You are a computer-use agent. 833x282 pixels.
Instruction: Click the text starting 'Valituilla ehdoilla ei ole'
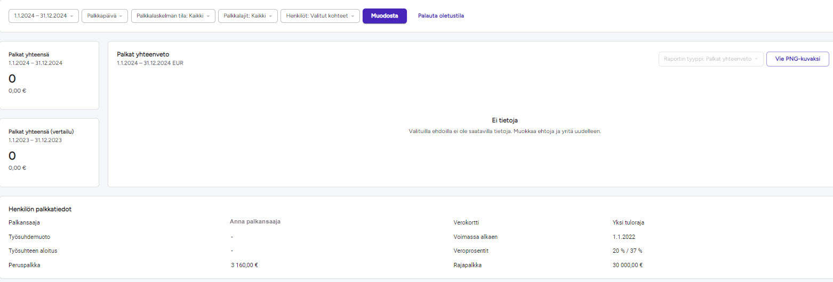(x=504, y=131)
